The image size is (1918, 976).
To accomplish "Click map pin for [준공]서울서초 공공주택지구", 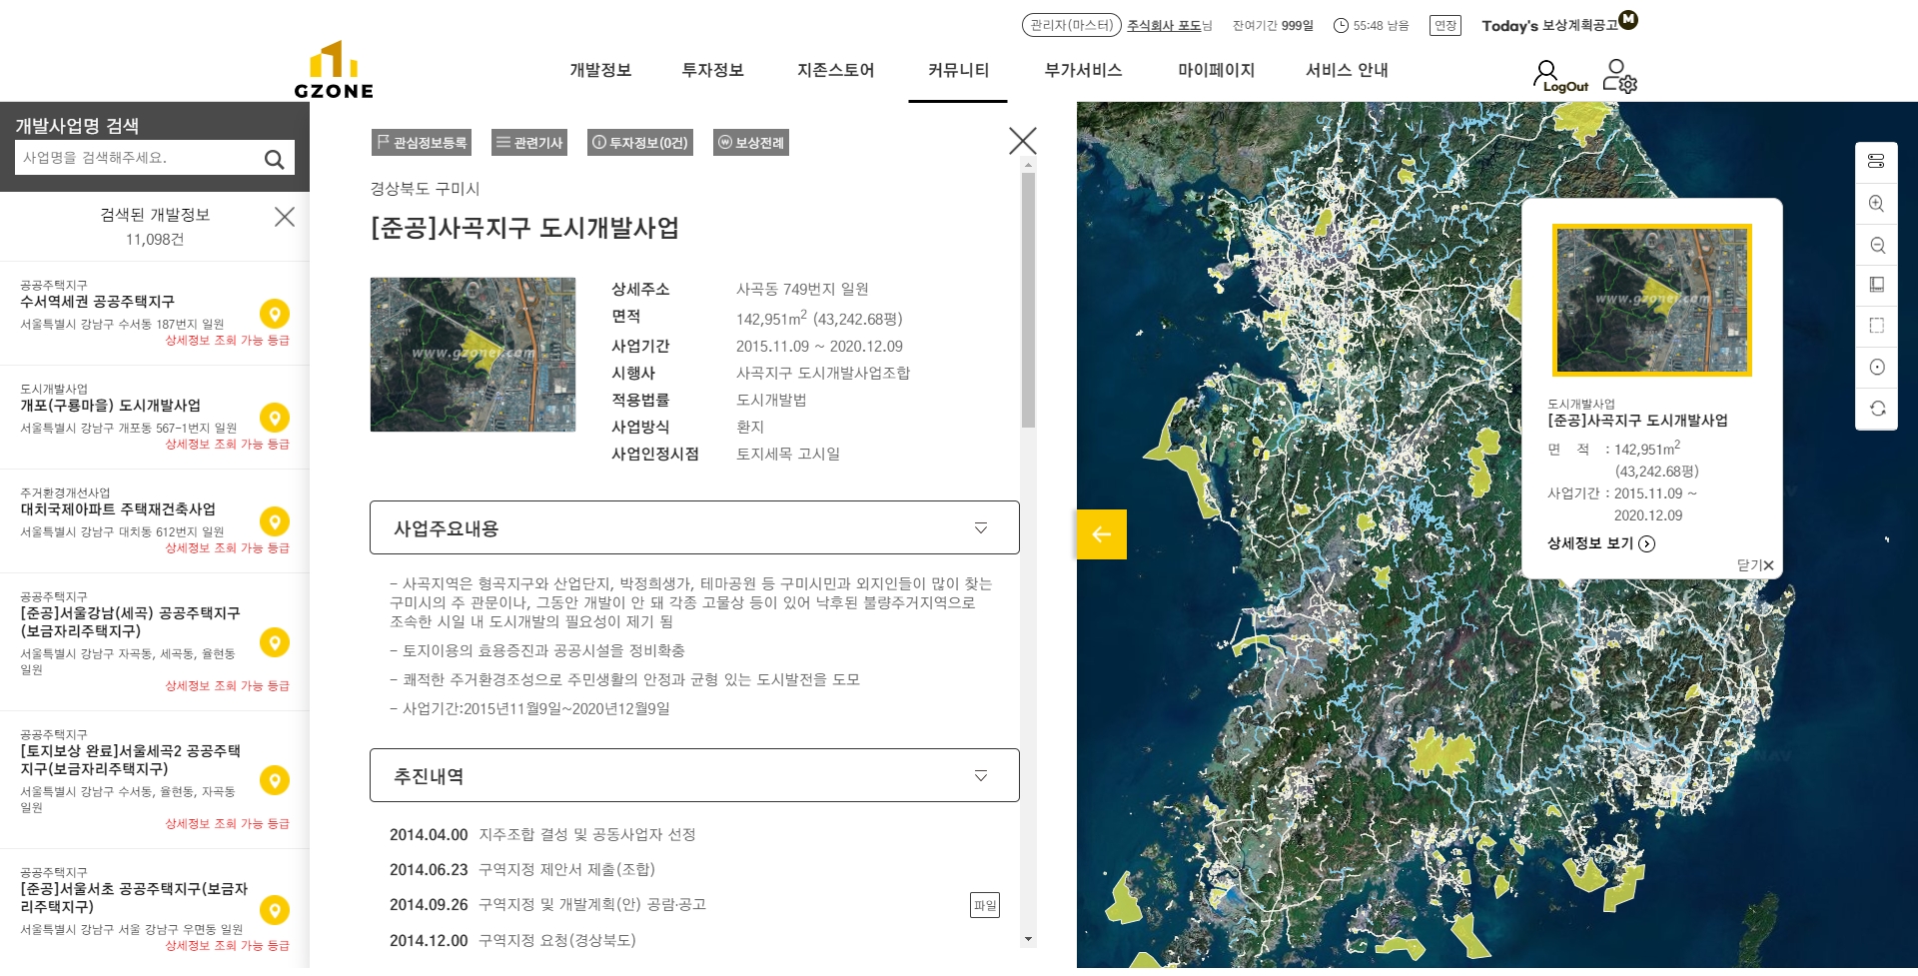I will coord(275,910).
